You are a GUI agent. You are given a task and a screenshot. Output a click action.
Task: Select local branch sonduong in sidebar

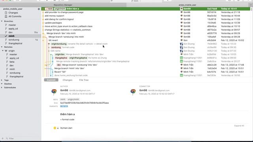tap(14, 39)
